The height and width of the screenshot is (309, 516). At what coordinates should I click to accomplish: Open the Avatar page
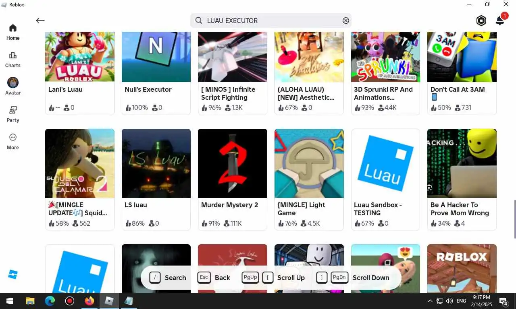[x=13, y=87]
